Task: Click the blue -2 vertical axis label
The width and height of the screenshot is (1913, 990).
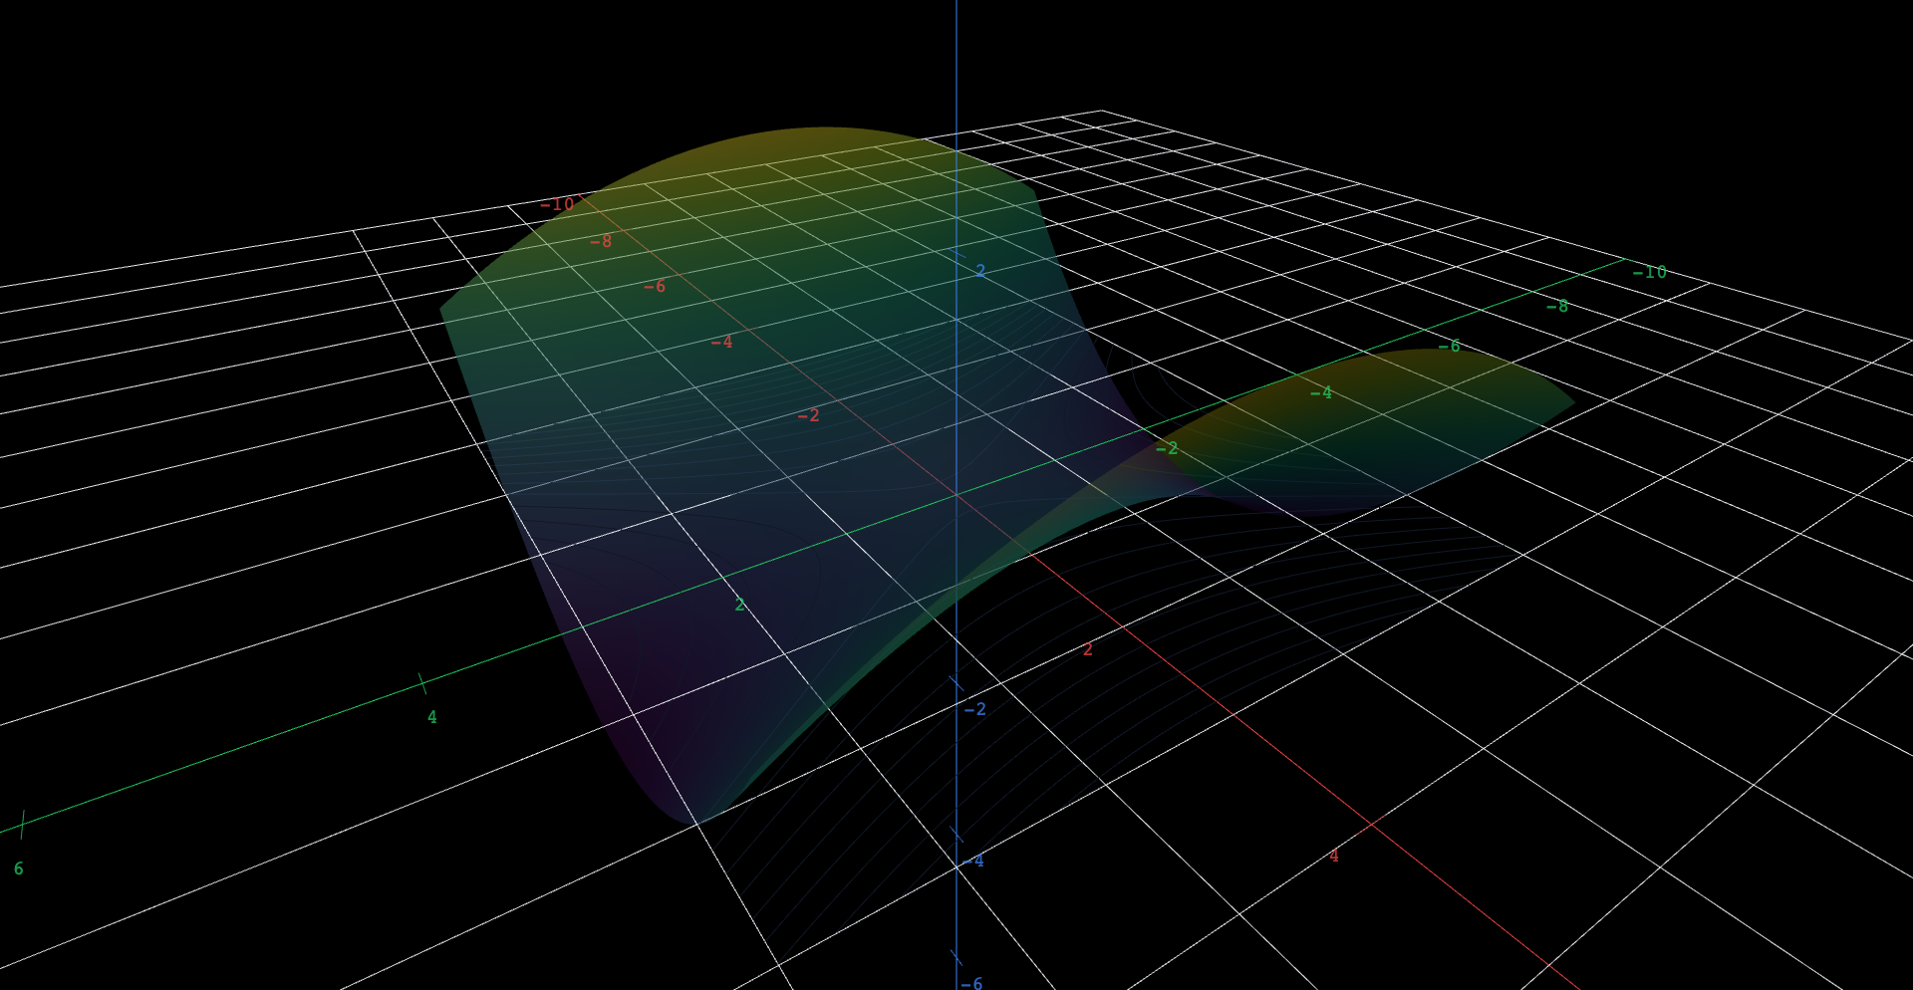Action: (x=974, y=709)
